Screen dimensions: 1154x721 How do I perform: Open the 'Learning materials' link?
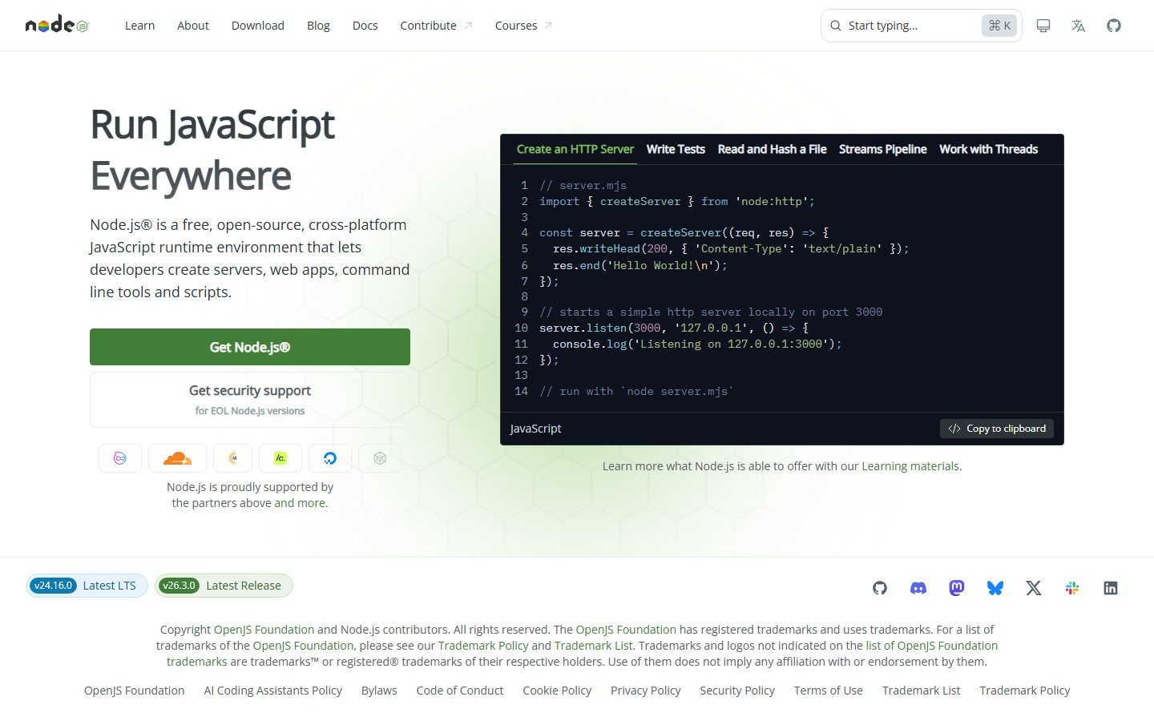[910, 466]
